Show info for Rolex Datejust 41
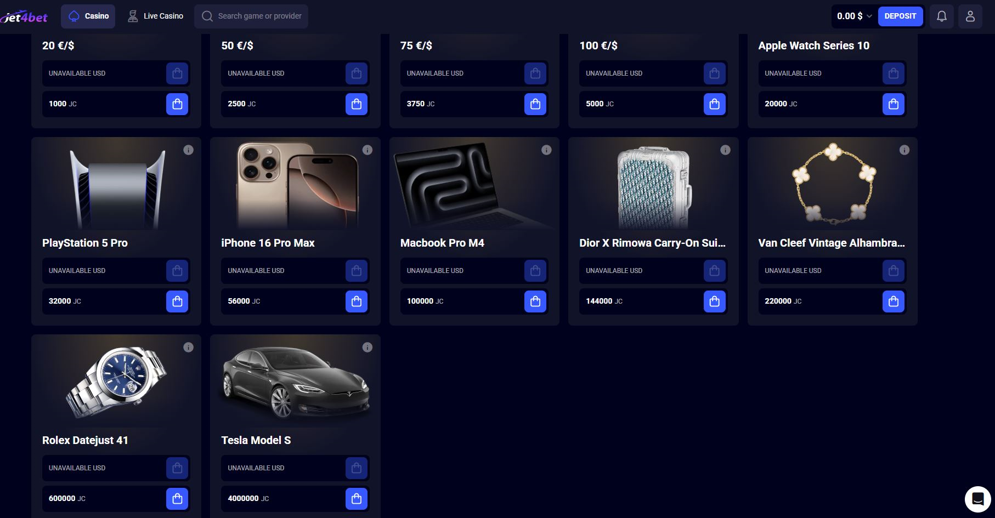 (188, 348)
